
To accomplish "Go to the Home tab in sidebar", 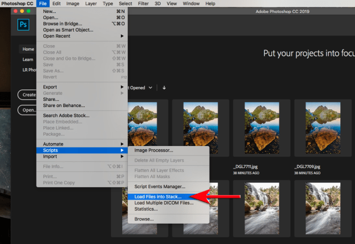I will [x=28, y=49].
